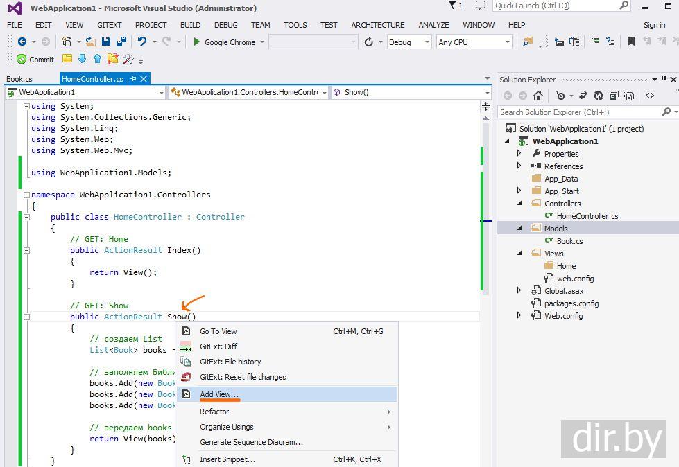Open the Debug configuration dropdown
Screen dimensions: 679x467
pyautogui.click(x=409, y=42)
